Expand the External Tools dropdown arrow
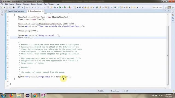This screenshot has height=98, width=175. [72, 7]
